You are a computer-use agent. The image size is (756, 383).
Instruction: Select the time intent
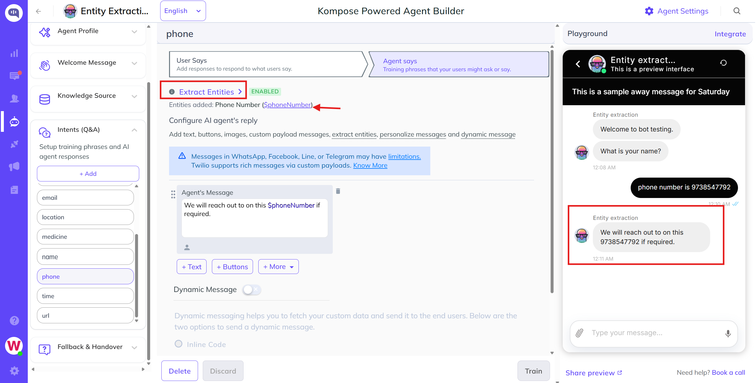coord(85,296)
